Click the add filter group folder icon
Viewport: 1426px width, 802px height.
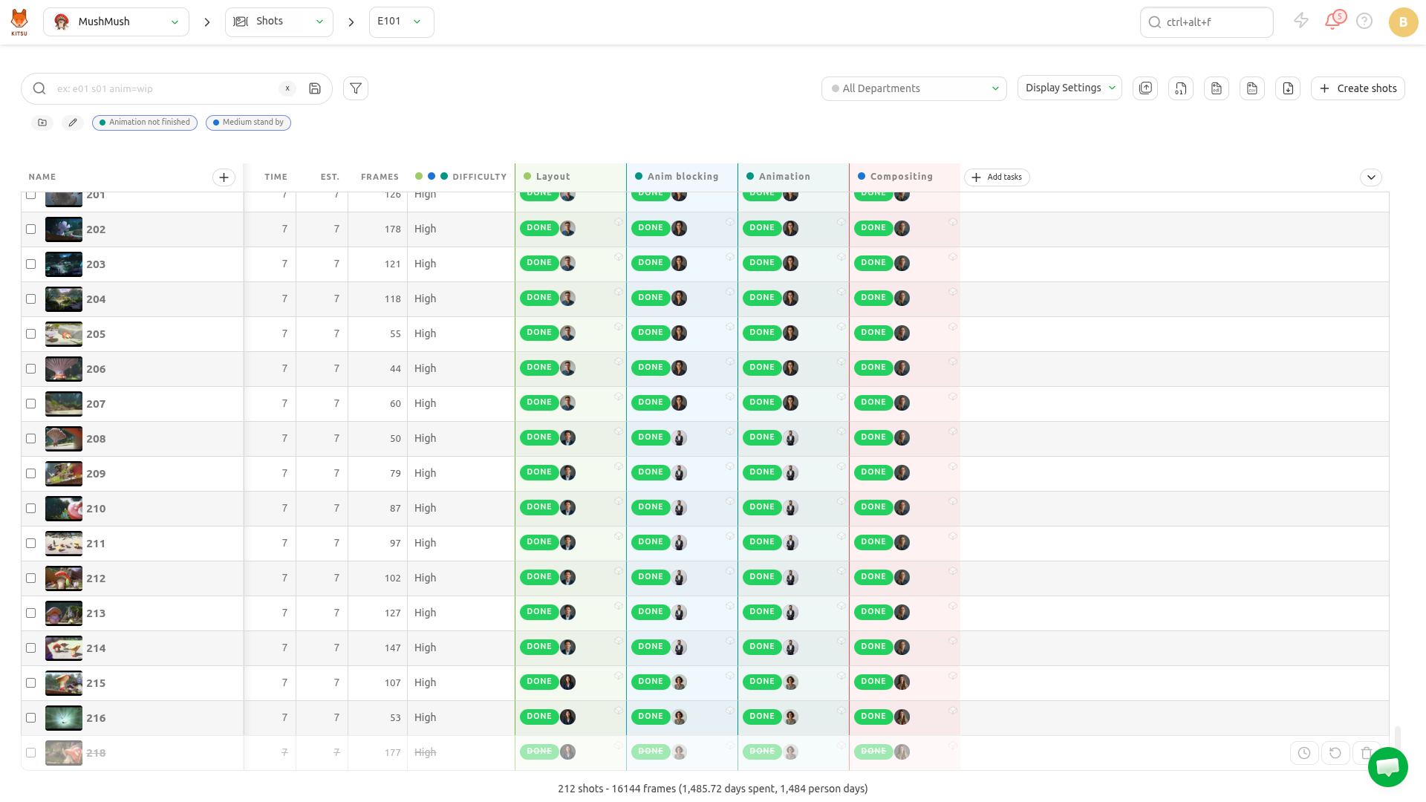click(42, 123)
